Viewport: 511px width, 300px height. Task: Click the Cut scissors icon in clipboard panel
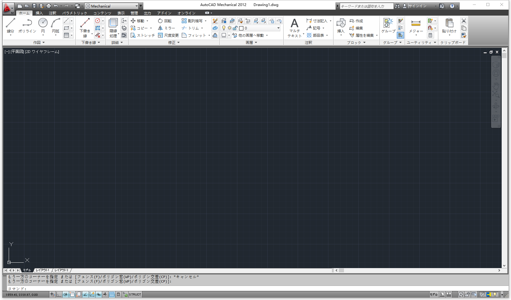coord(464,21)
